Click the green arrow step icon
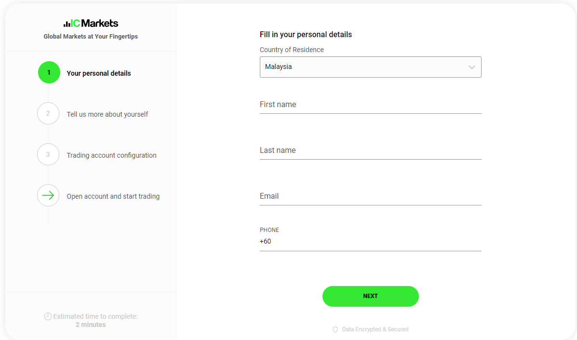This screenshot has width=577, height=340. click(48, 195)
